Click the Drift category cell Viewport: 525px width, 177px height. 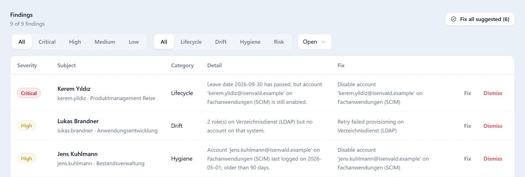[x=177, y=126]
